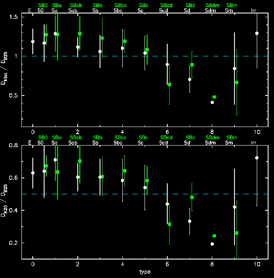274x278 pixels.
Task: Click the white Sab label in upper panel
Action: pos(73,11)
